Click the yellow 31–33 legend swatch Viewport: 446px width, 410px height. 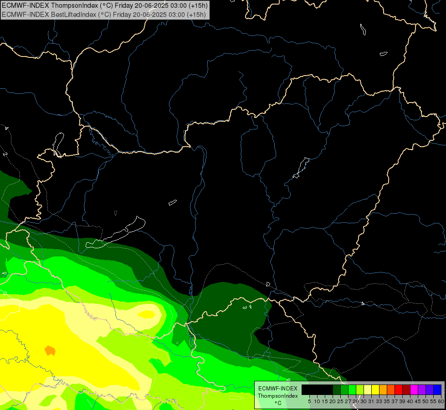375,389
